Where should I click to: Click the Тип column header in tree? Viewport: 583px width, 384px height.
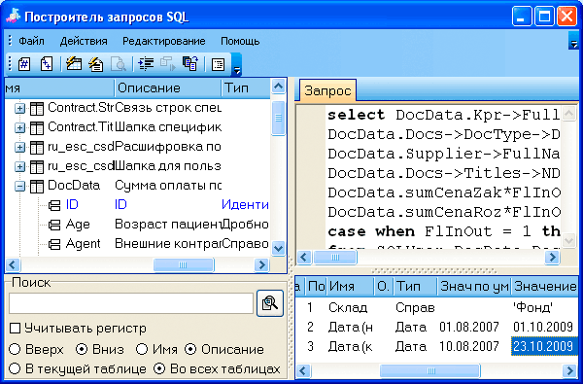click(x=246, y=87)
